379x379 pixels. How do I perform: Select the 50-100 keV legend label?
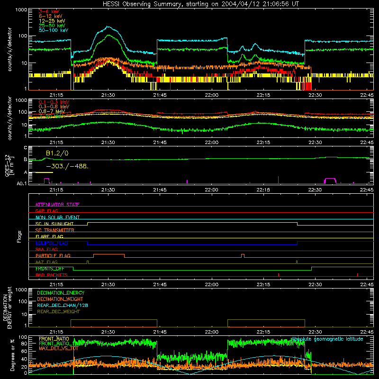[54, 30]
